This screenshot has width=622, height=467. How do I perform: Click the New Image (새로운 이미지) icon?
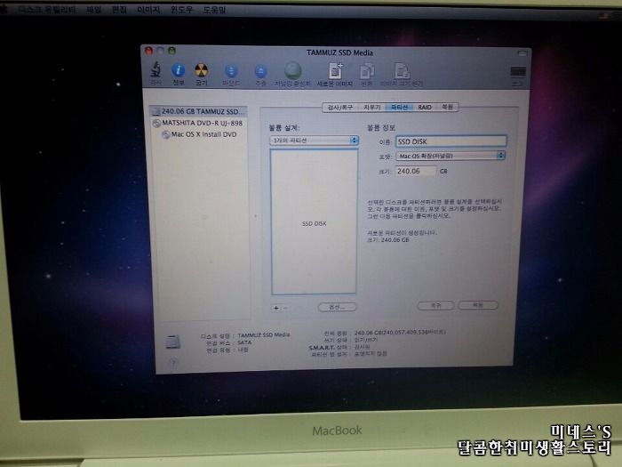(336, 71)
